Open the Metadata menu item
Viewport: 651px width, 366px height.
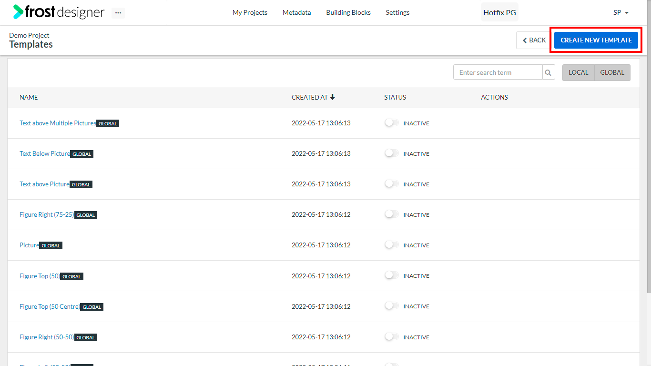point(296,12)
